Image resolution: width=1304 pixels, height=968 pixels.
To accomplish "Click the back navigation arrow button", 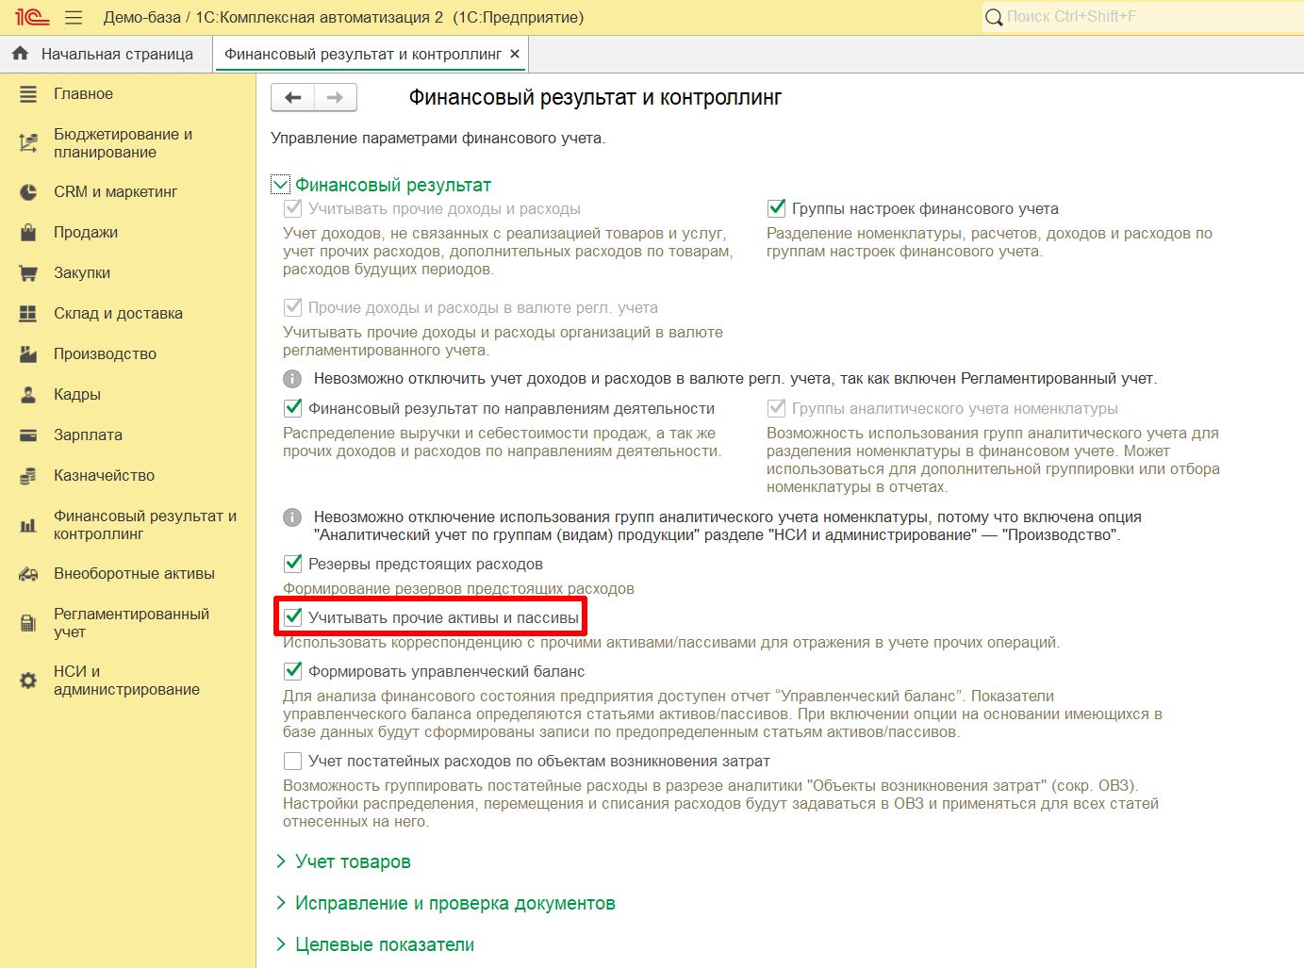I will click(x=293, y=97).
